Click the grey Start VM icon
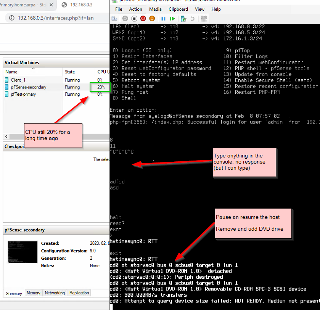Image resolution: width=320 pixels, height=310 pixels. 125,19
